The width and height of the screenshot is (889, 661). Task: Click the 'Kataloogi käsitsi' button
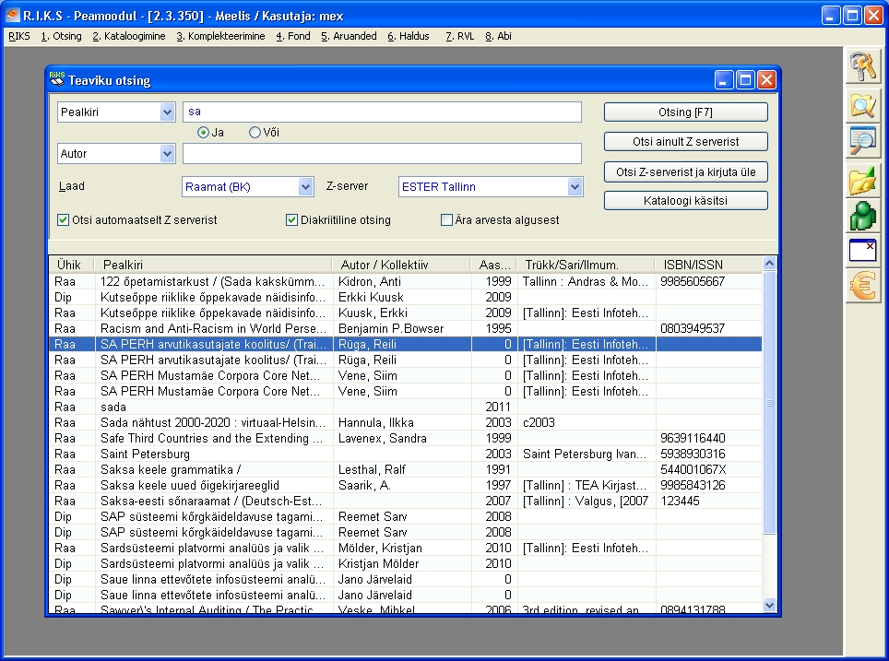tap(685, 200)
